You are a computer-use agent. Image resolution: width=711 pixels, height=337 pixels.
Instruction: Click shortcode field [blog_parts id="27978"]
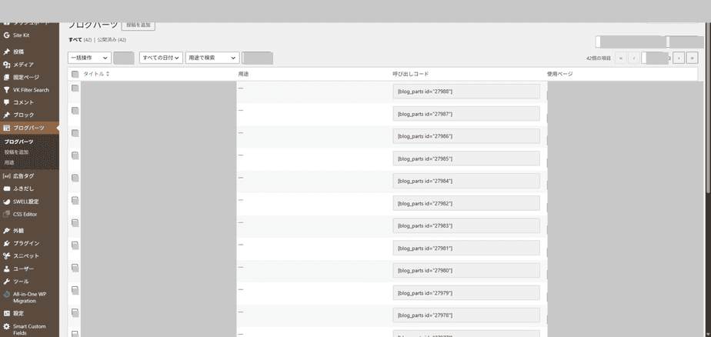click(x=466, y=315)
